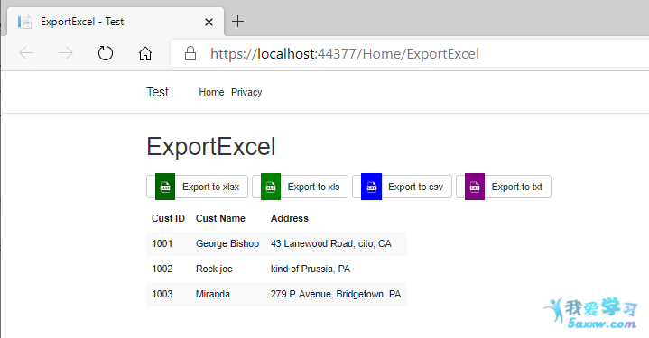
Task: Open the Privacy navigation link
Action: (246, 92)
